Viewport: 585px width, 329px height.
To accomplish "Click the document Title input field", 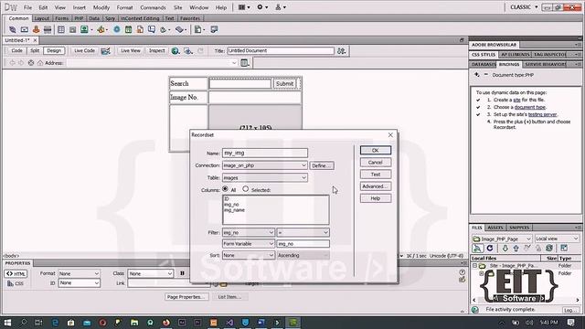I will tap(281, 51).
